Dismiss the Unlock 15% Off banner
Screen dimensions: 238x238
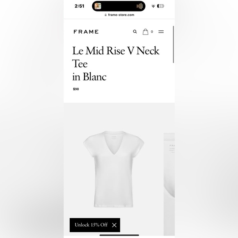pos(114,225)
